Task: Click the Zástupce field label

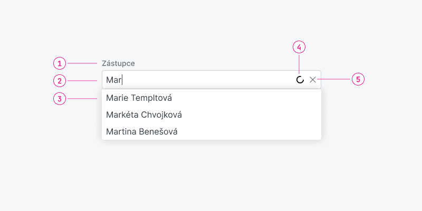Action: pyautogui.click(x=118, y=63)
